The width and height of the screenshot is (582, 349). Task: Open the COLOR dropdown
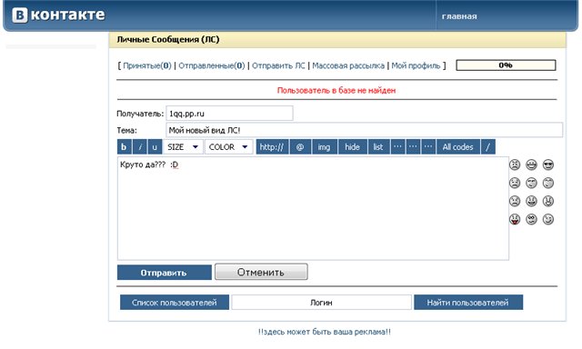tap(228, 147)
